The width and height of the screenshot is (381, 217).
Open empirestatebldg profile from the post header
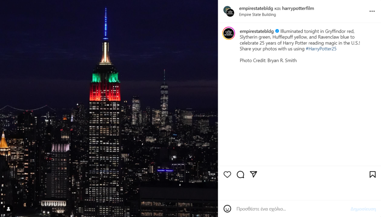pos(256,8)
